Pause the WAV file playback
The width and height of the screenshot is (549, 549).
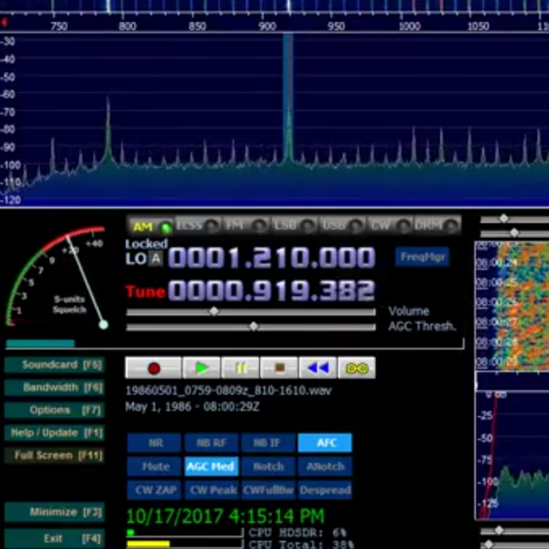[x=241, y=368]
